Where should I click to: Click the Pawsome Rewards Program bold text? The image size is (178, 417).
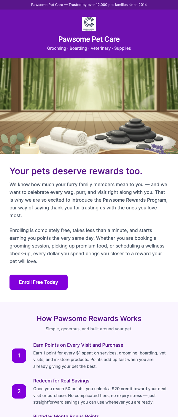134,200
